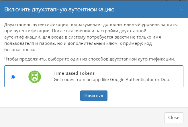Click the double arrow on the Начать button

click(102, 96)
